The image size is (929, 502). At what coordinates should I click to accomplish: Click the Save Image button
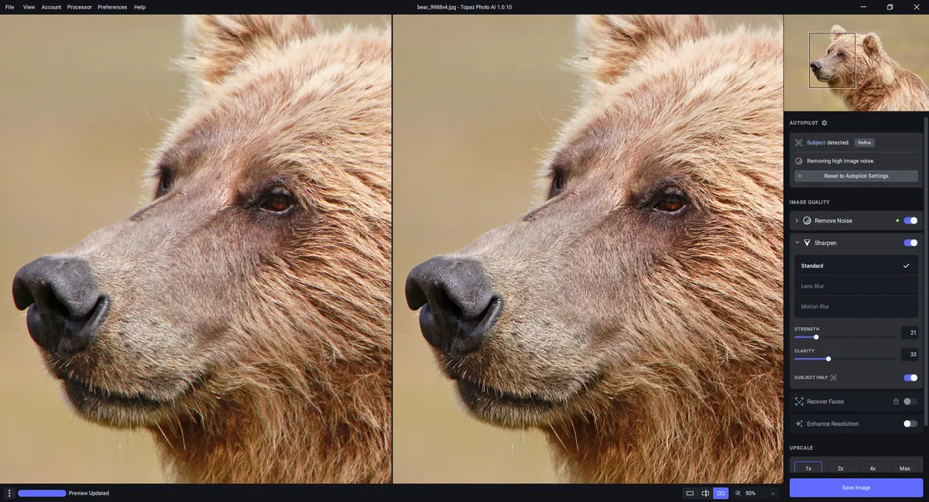855,487
